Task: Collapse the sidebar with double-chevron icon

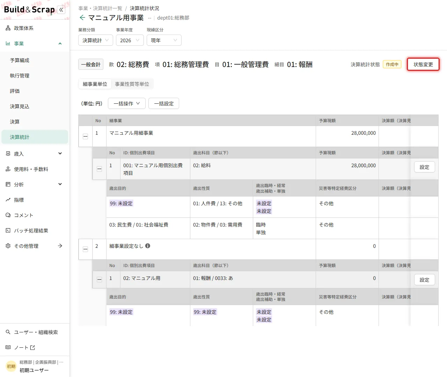Action: tap(61, 10)
